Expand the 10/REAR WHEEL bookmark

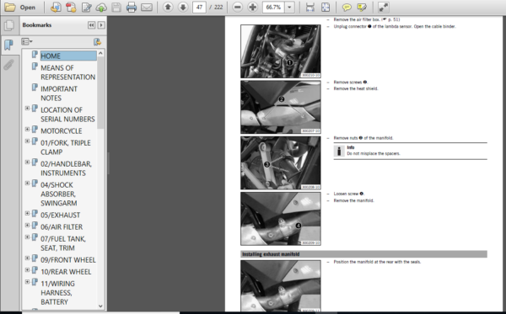click(x=27, y=270)
